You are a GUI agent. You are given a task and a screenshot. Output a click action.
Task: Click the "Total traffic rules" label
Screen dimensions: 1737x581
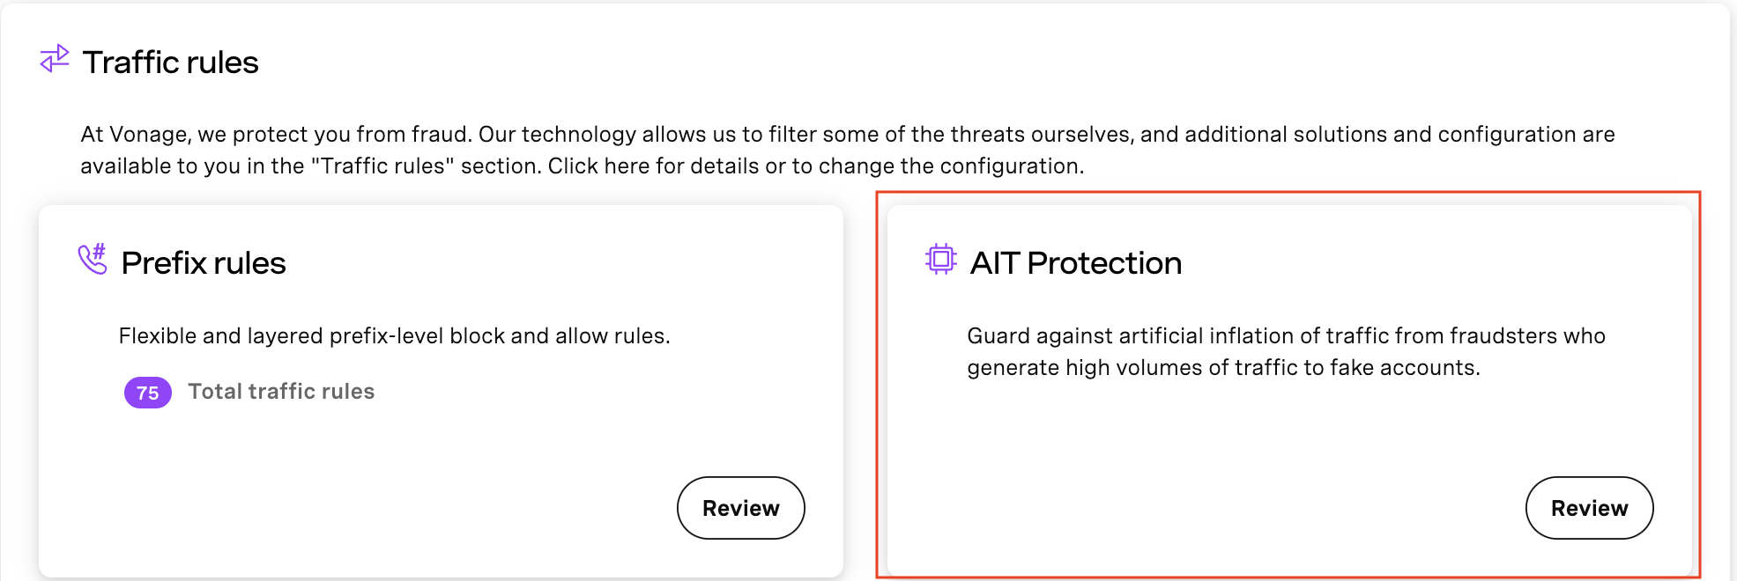click(280, 392)
